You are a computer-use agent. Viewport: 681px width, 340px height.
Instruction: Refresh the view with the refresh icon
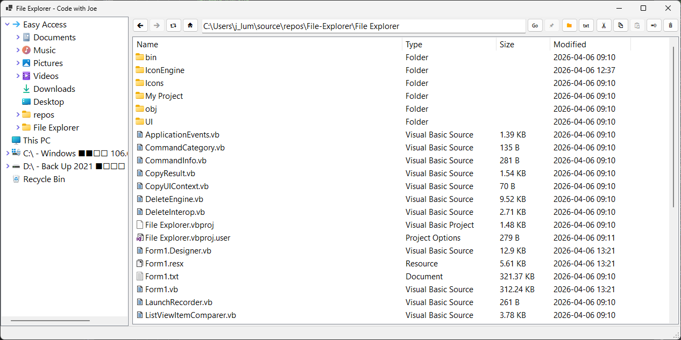tap(173, 25)
